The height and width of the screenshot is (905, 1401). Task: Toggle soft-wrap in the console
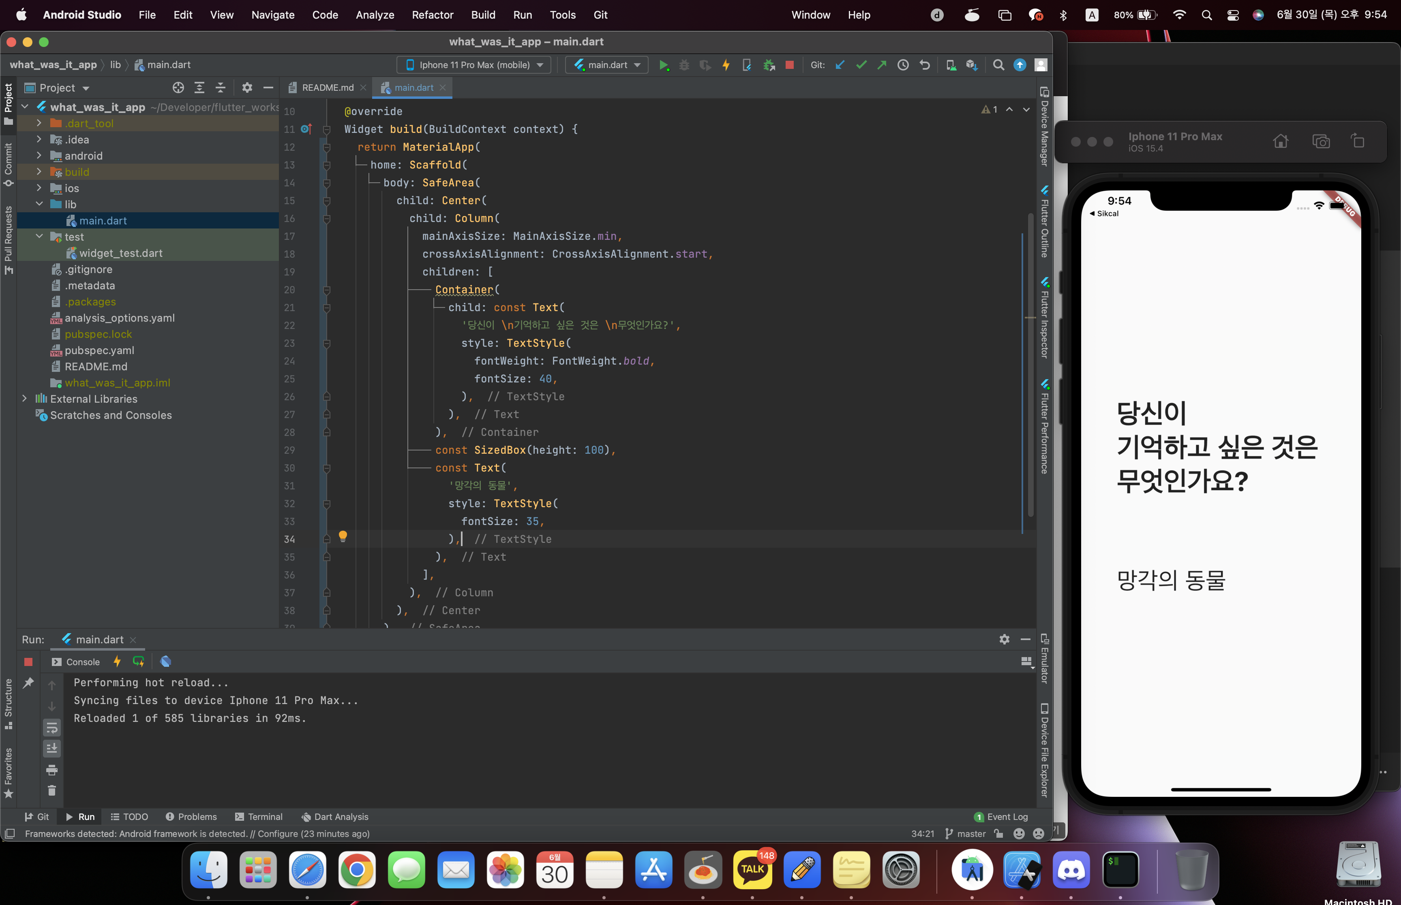(52, 728)
